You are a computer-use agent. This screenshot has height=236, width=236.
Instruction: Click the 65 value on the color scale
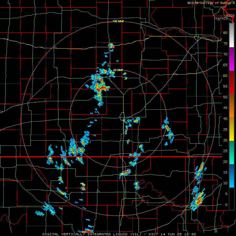point(225,65)
